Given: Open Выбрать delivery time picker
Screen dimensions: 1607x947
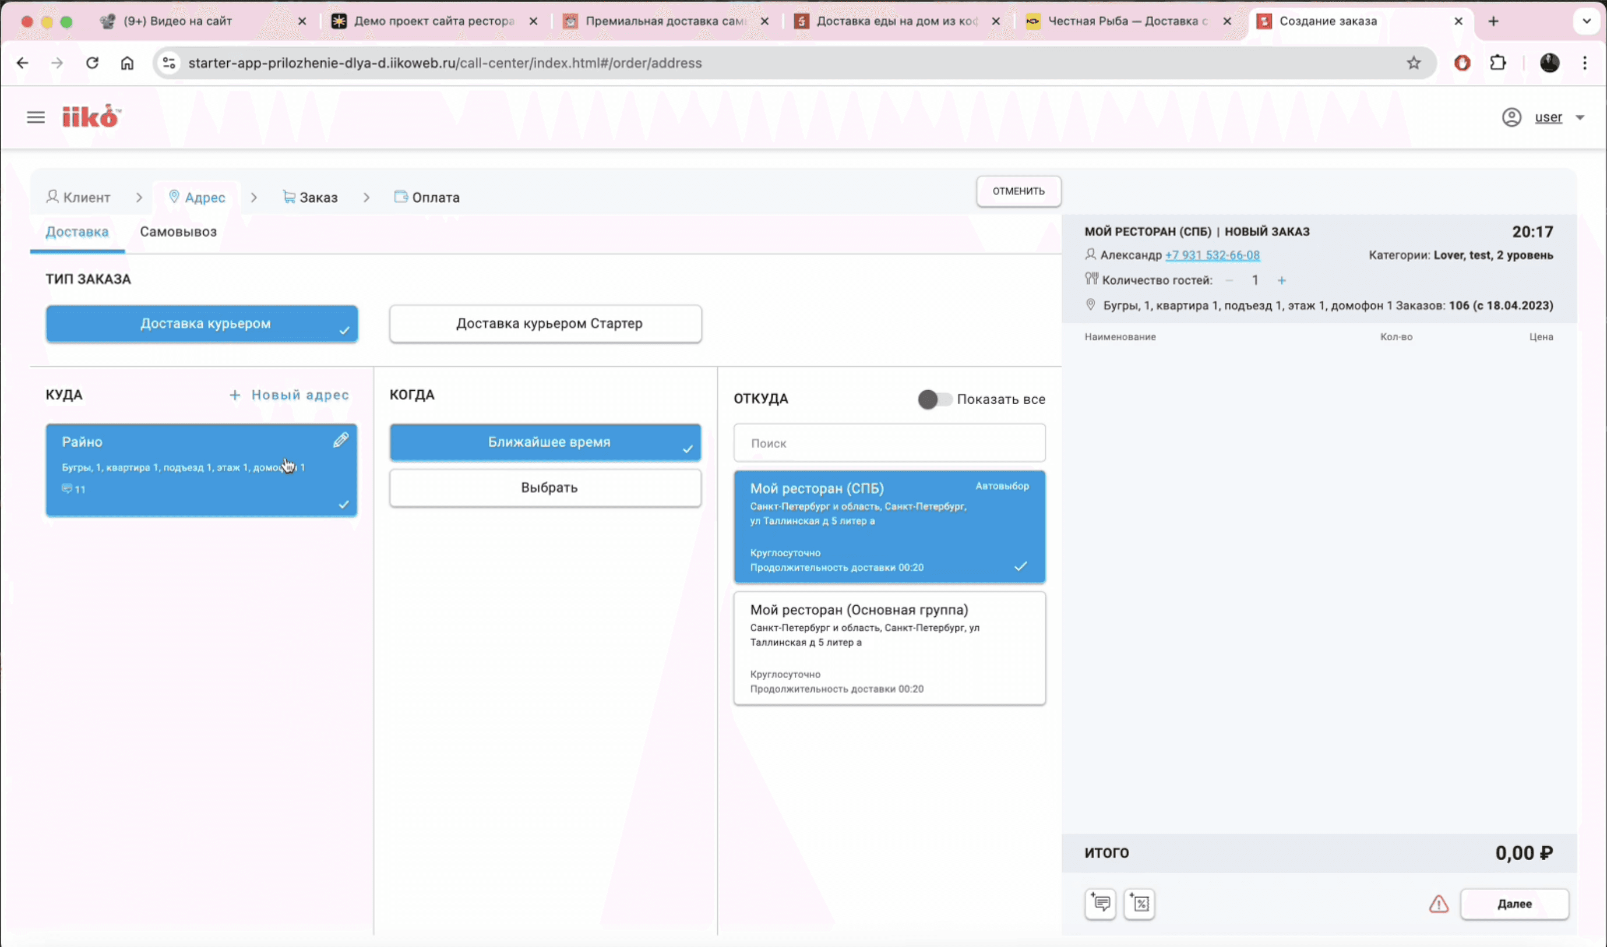Looking at the screenshot, I should [546, 487].
